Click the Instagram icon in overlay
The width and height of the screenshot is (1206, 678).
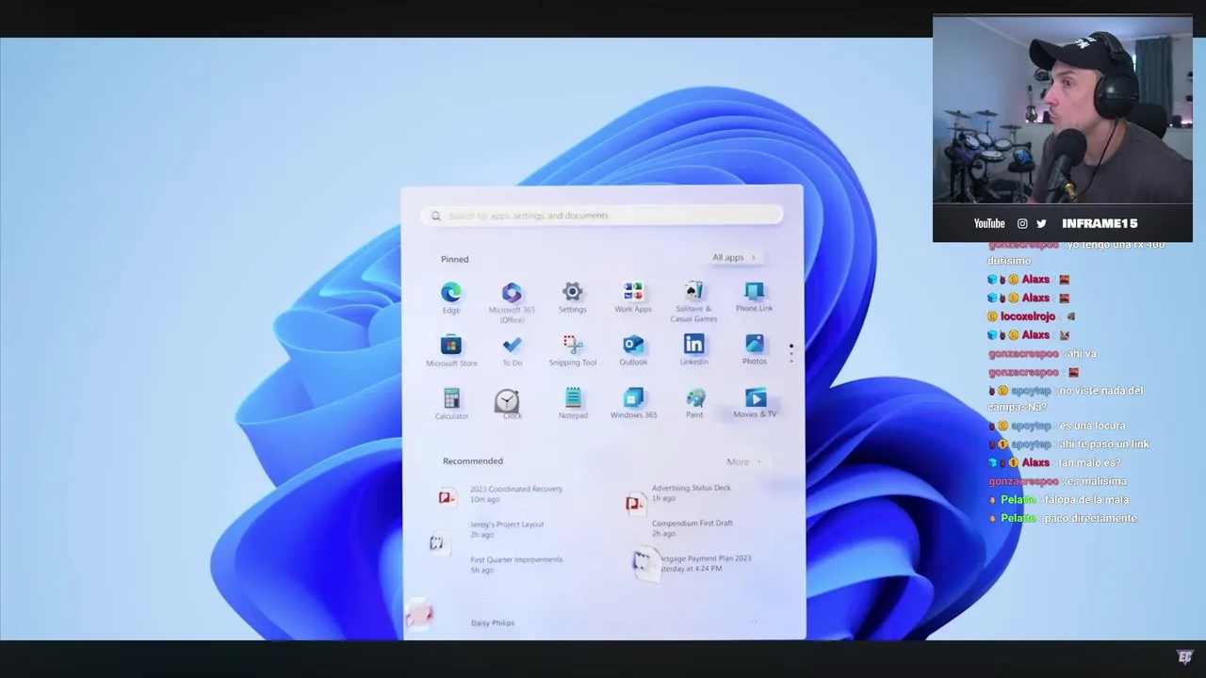1022,223
